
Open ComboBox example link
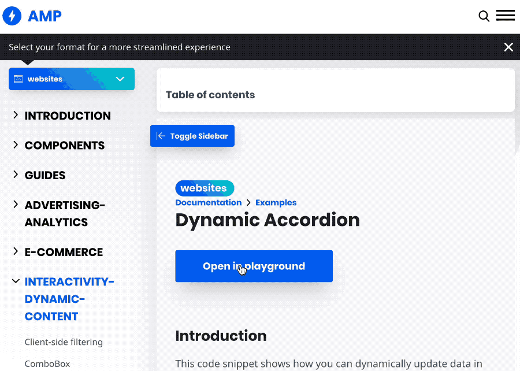pyautogui.click(x=47, y=364)
